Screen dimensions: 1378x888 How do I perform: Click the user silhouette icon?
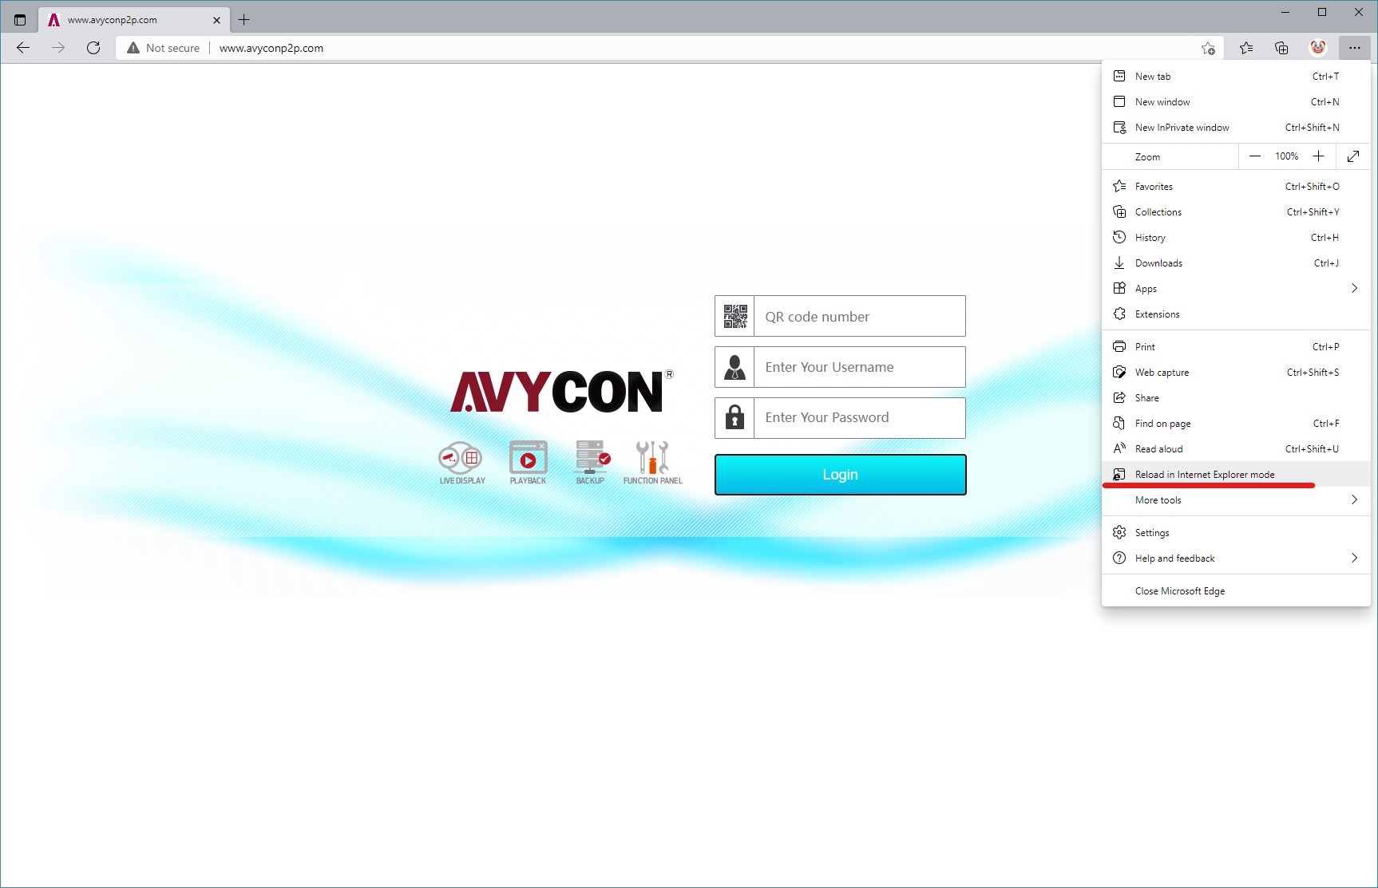[x=735, y=367]
